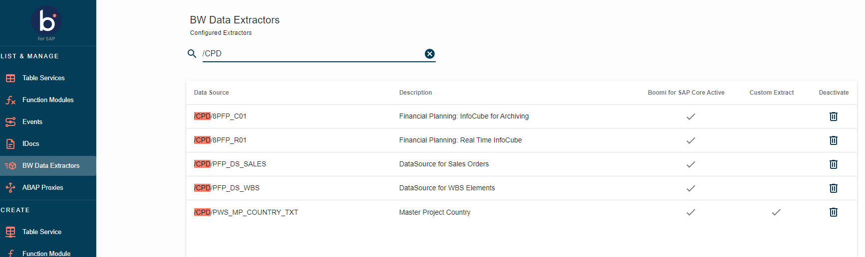Click the Description column header

tap(415, 93)
